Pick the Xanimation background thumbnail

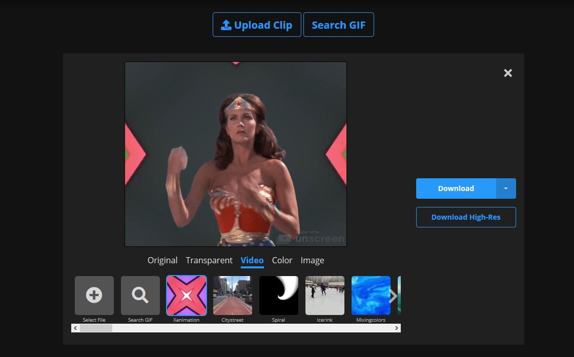point(187,295)
